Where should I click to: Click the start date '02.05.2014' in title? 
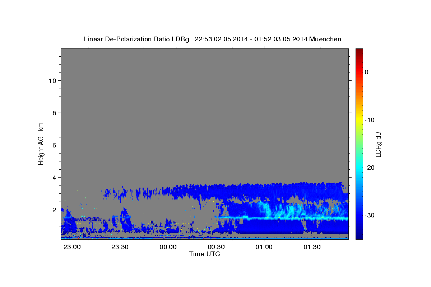tap(230, 39)
